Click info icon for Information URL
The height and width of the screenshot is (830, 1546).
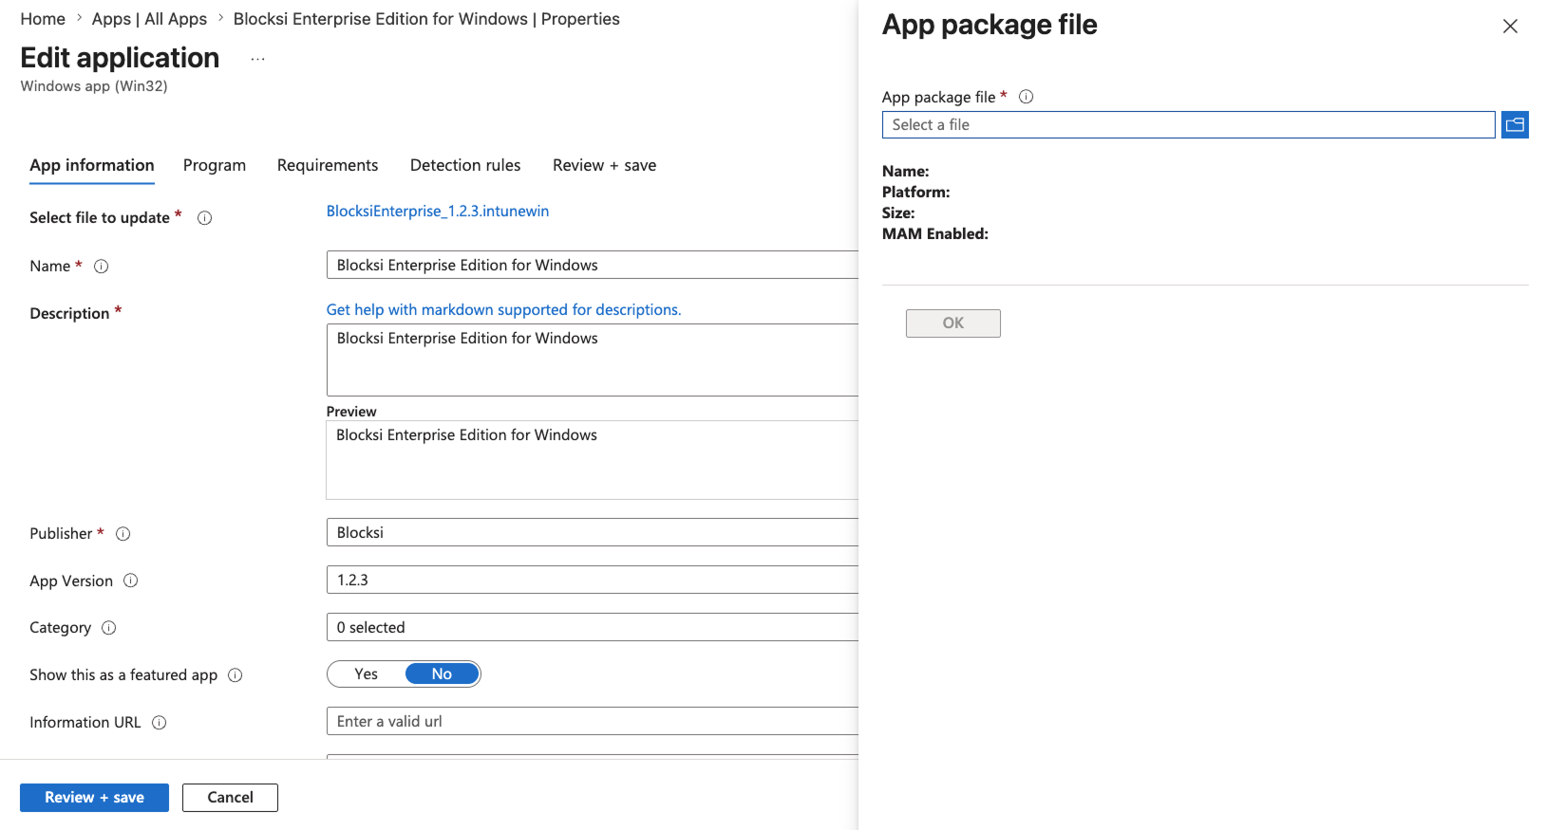coord(160,723)
